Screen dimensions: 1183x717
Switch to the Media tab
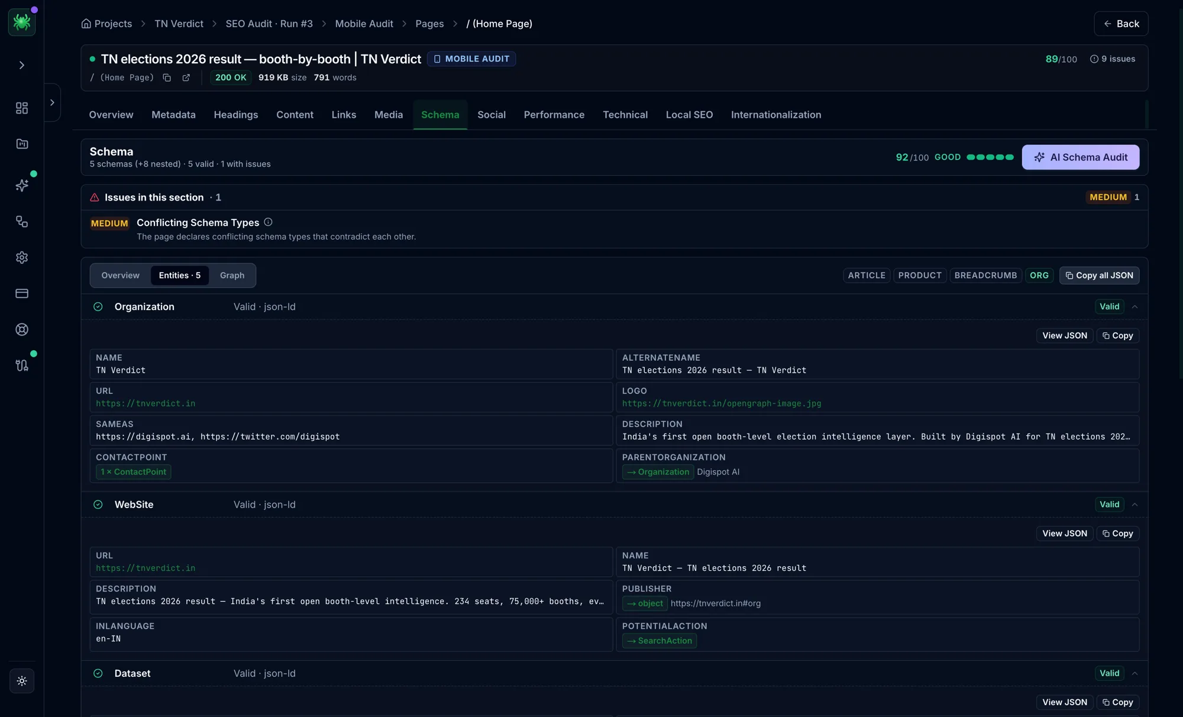(x=389, y=115)
